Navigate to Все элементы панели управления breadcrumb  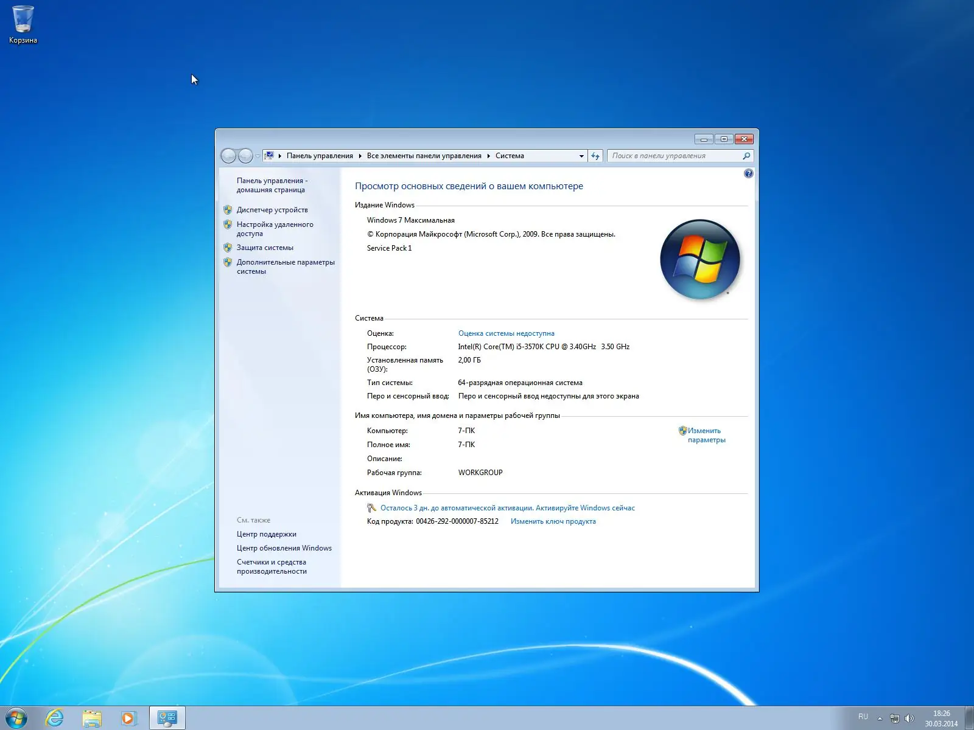[x=424, y=156]
